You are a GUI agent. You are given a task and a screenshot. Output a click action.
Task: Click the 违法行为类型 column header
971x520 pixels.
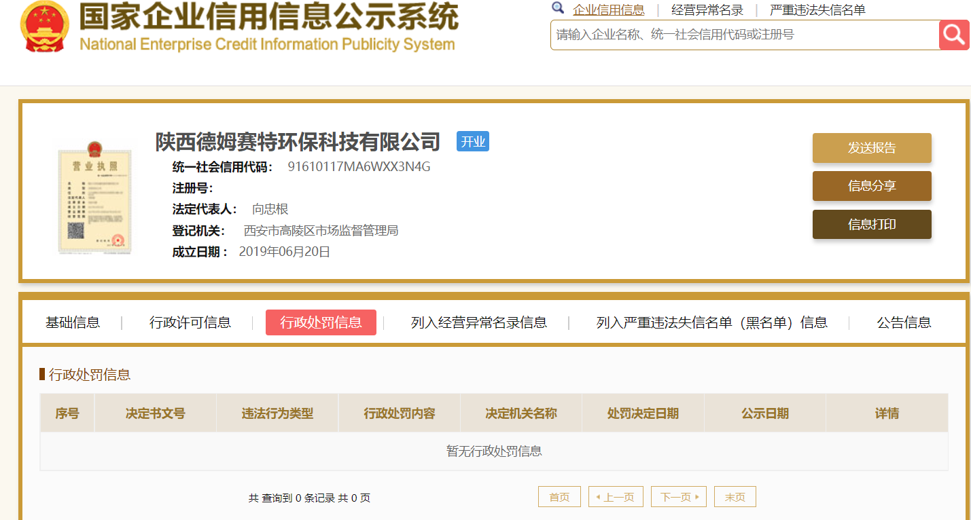point(277,413)
